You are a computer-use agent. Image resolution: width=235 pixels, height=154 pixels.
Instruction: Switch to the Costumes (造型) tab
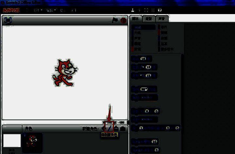tap(149, 19)
